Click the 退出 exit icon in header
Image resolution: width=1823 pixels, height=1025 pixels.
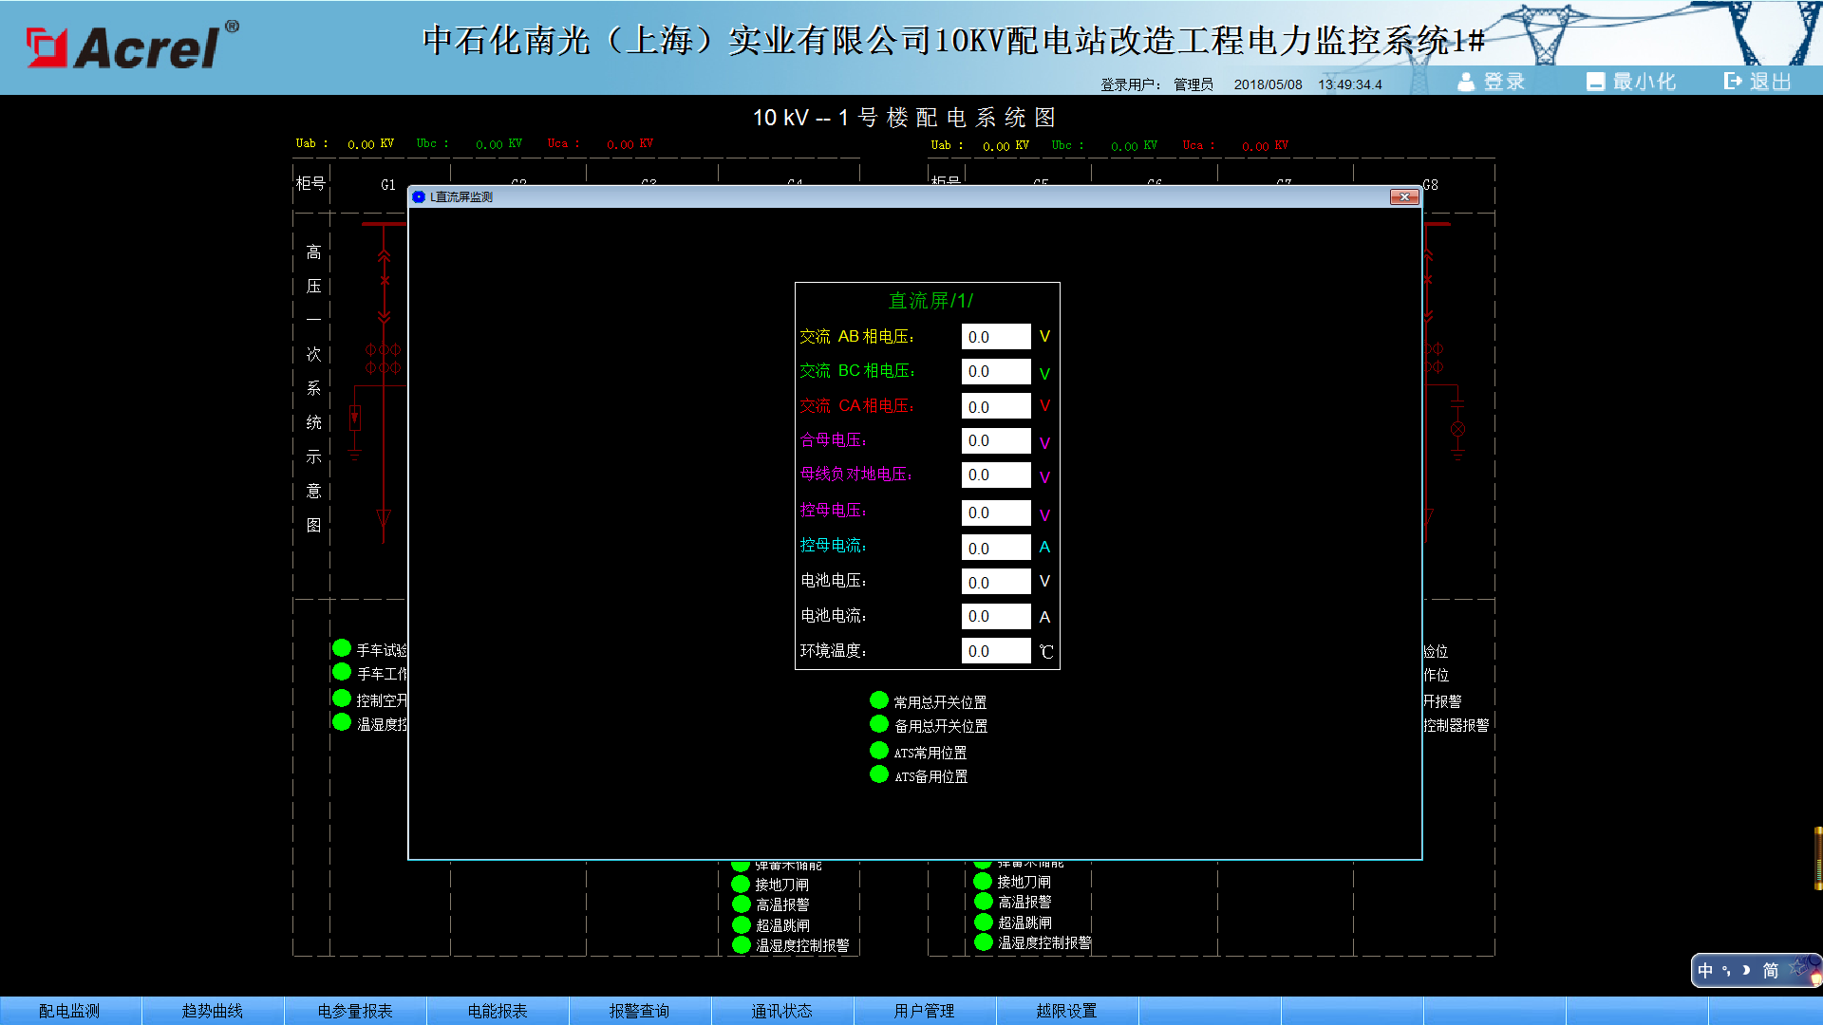pos(1734,82)
